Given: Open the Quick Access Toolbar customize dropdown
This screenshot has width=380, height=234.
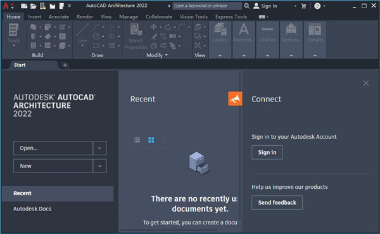Looking at the screenshot, I should tap(69, 6).
